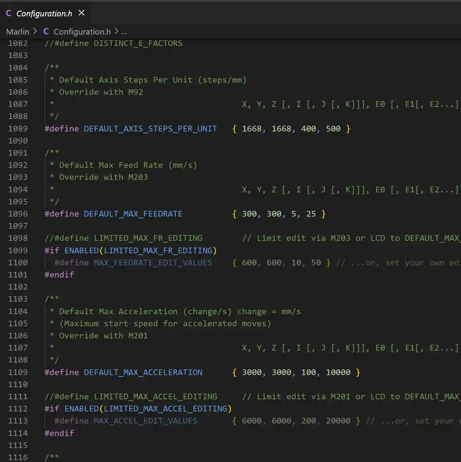The width and height of the screenshot is (461, 462).
Task: Select the Configuration.h tab title
Action: pos(44,14)
